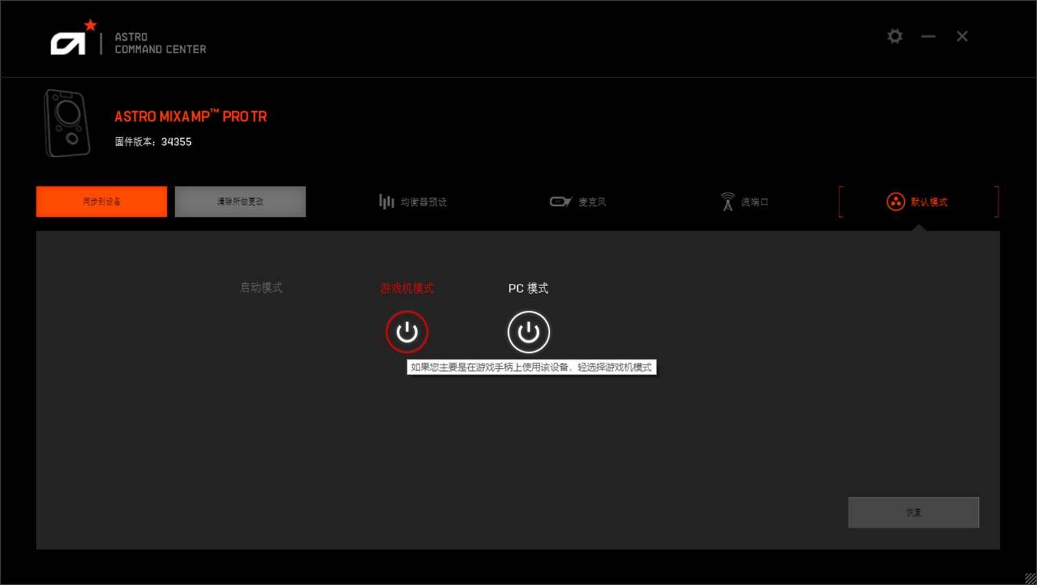The image size is (1037, 585).
Task: Click the red 游戏机模式 label text
Action: pos(407,288)
